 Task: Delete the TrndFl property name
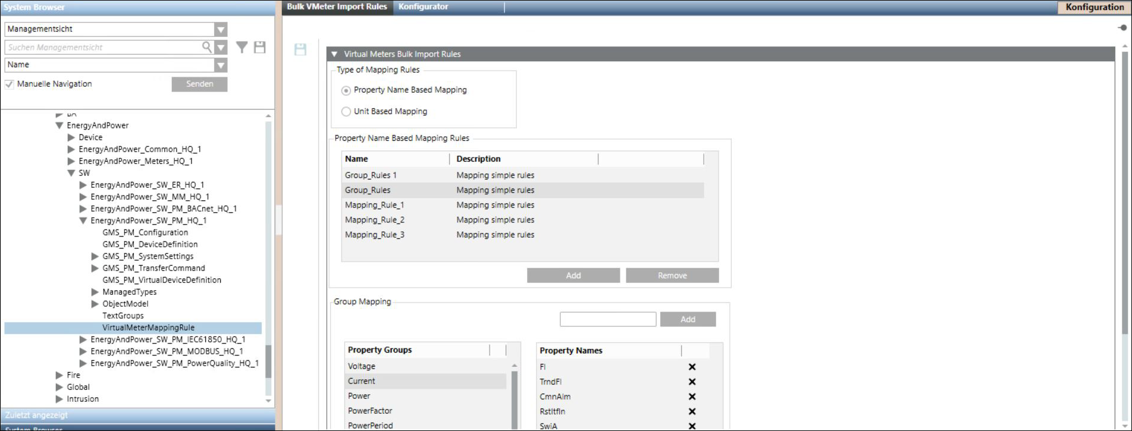(692, 382)
